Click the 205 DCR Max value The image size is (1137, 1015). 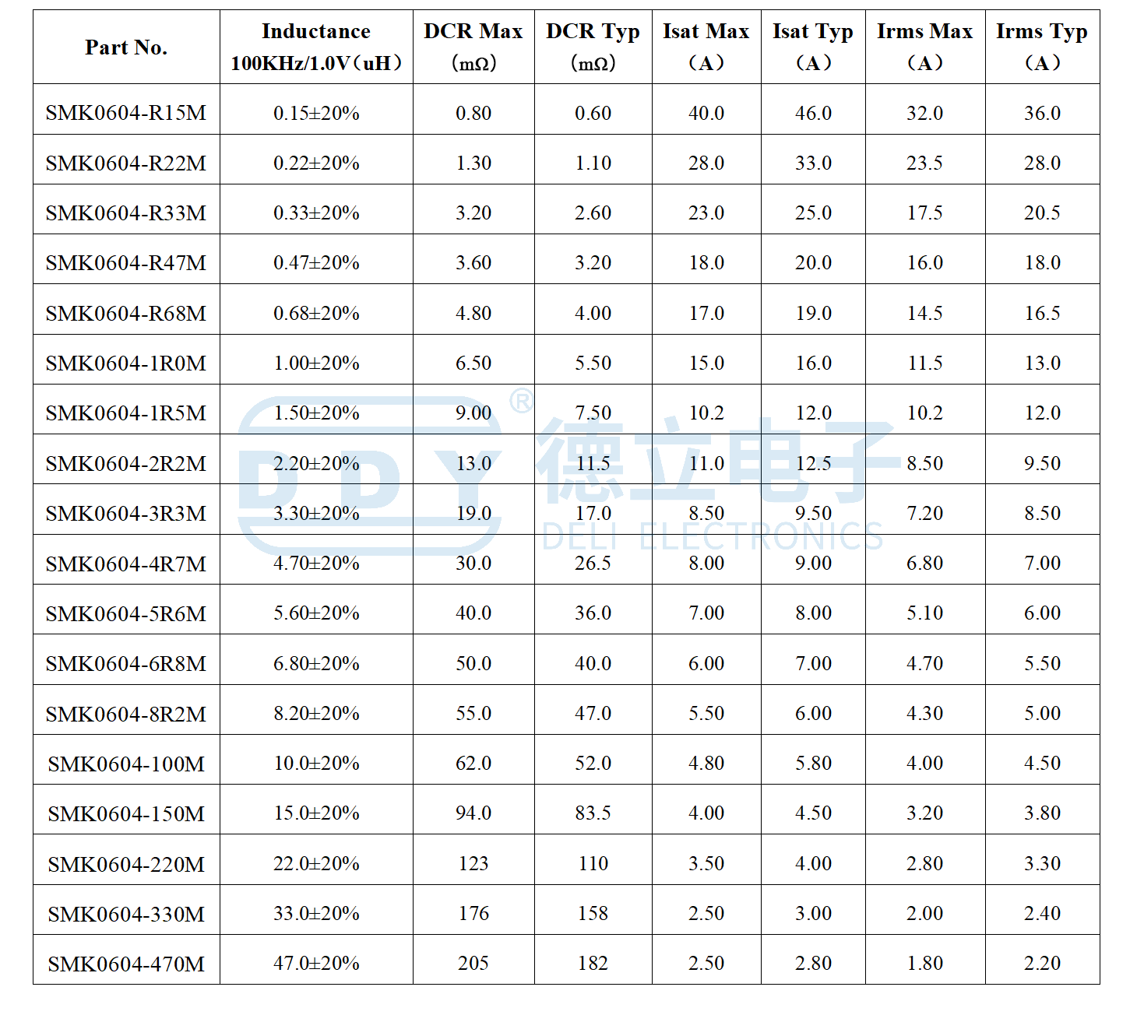pyautogui.click(x=473, y=963)
